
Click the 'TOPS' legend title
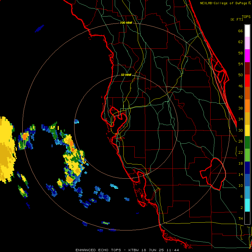(x=246, y=17)
